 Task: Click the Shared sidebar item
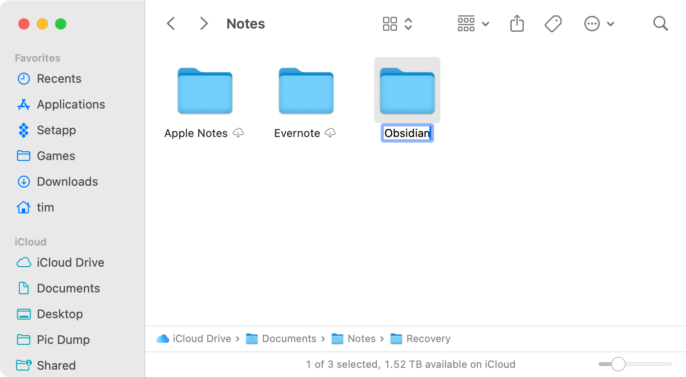pyautogui.click(x=56, y=365)
